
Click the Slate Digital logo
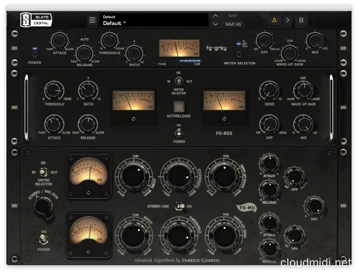[x=36, y=20]
